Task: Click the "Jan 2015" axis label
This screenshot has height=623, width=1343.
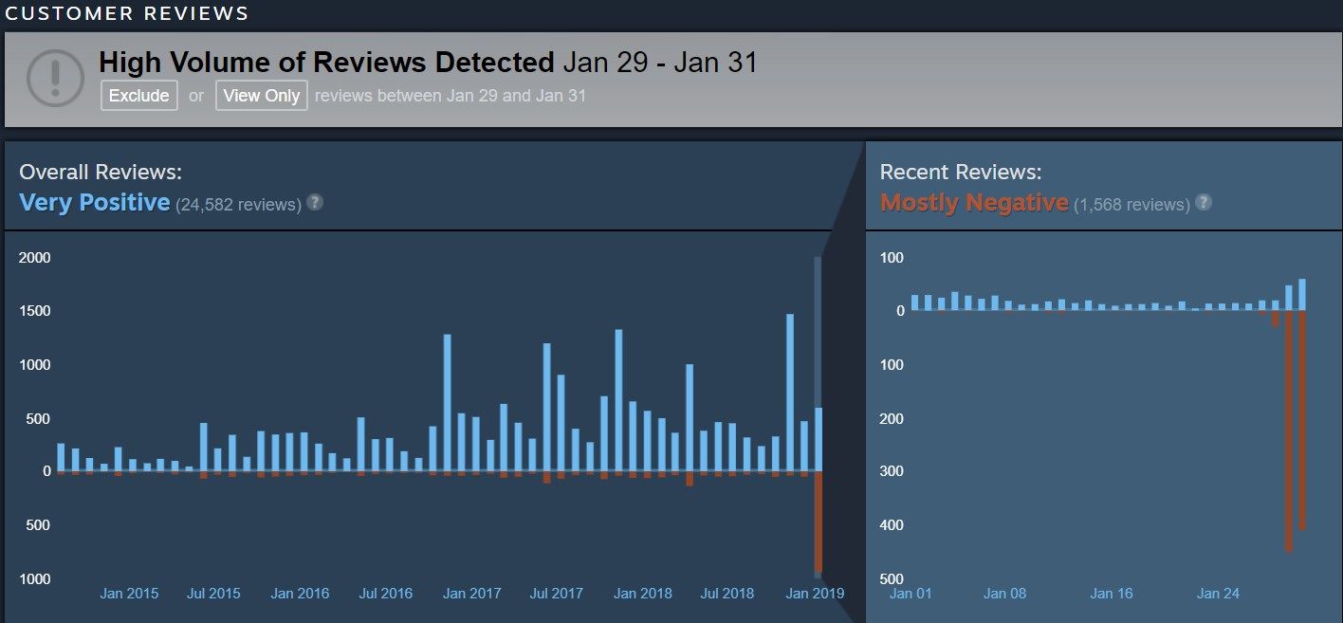Action: (x=129, y=594)
